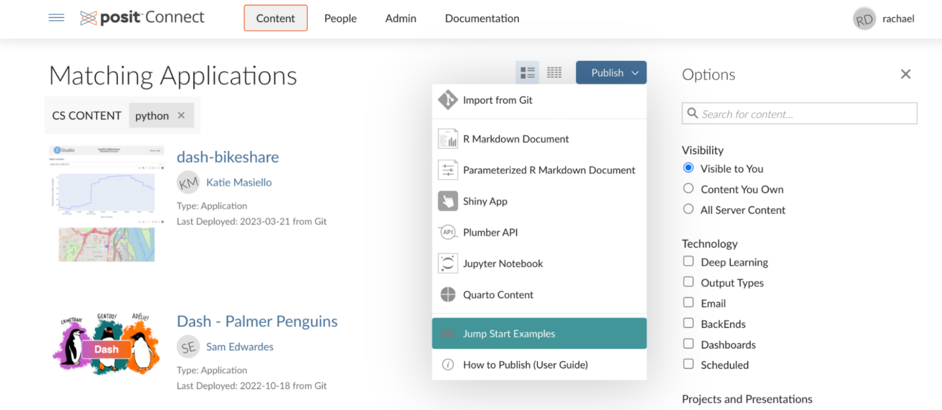Select Content You Own radio button
942x410 pixels.
pos(689,189)
